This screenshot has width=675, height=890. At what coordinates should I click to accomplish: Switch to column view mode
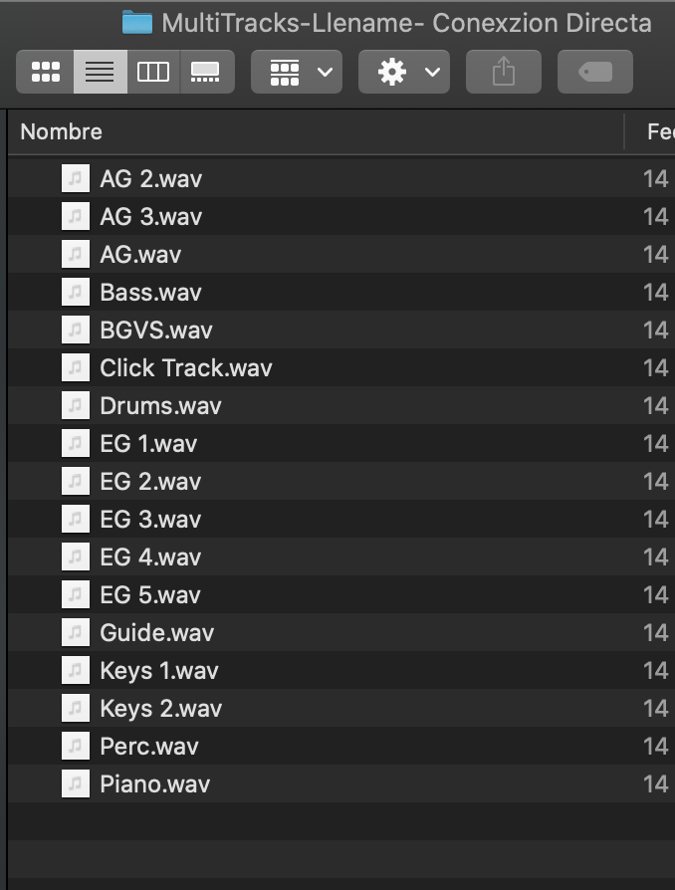pos(153,72)
